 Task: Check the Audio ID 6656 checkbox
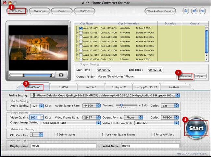click(81, 59)
